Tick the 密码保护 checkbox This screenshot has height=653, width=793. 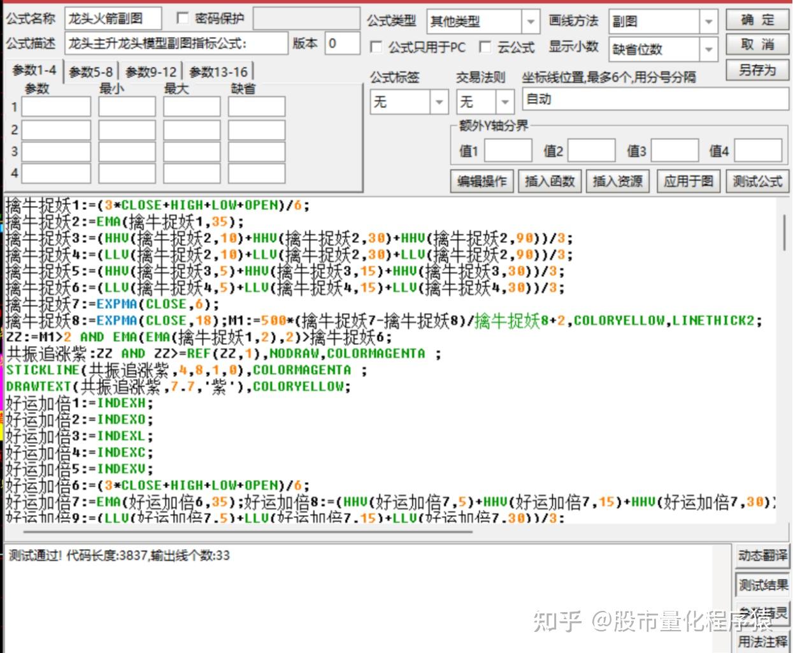click(x=183, y=18)
